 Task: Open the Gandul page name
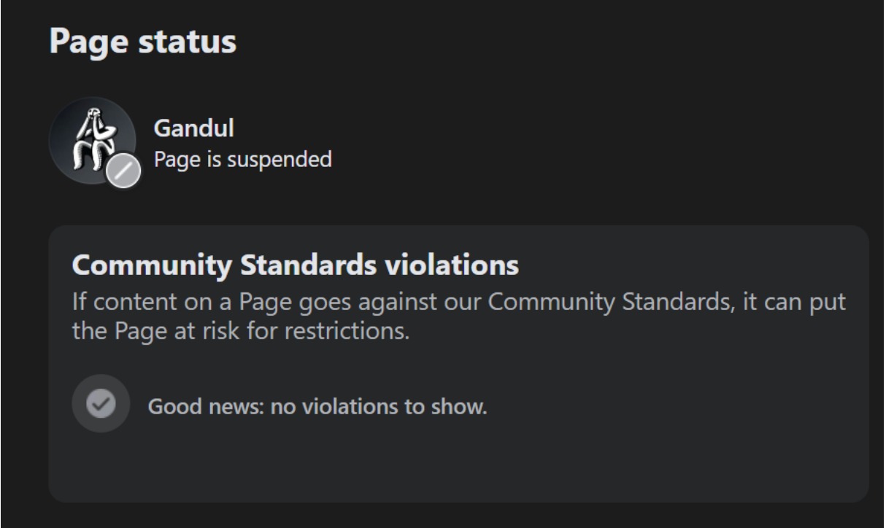pyautogui.click(x=193, y=129)
